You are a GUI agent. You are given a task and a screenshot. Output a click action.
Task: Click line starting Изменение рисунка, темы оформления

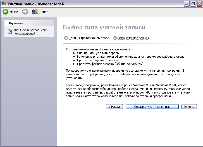[131, 57]
